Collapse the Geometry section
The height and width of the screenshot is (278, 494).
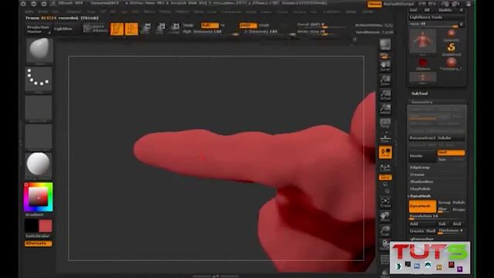pyautogui.click(x=421, y=102)
